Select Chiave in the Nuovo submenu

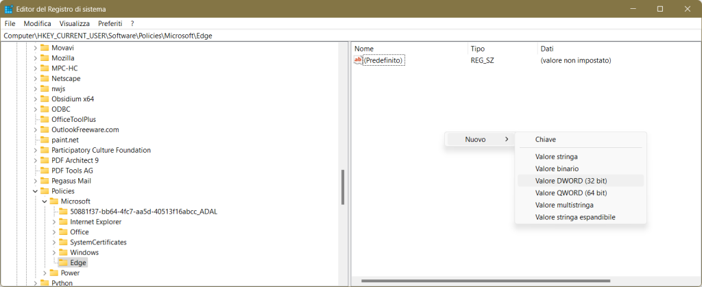coord(546,140)
